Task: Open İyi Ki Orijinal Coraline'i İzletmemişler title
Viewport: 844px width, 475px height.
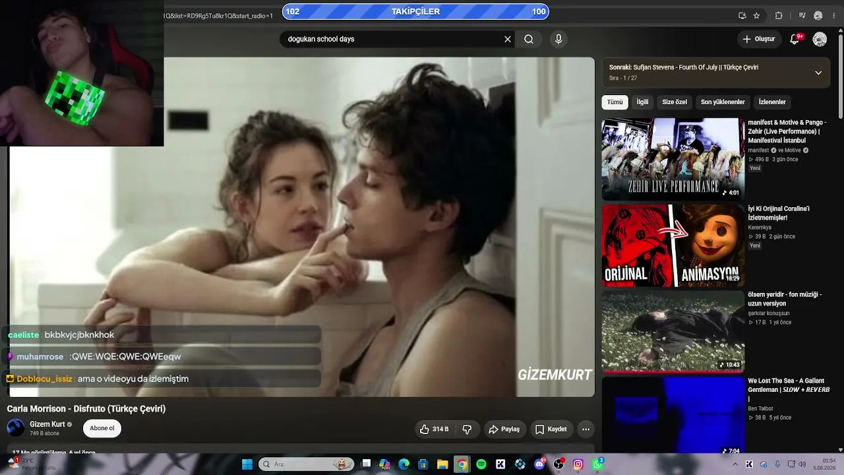Action: (779, 213)
